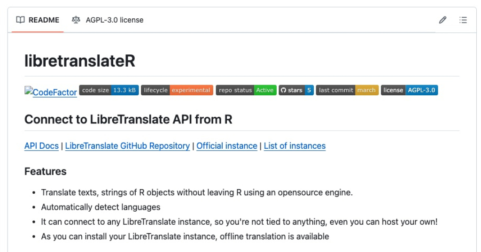Open the Official instance link

point(227,146)
